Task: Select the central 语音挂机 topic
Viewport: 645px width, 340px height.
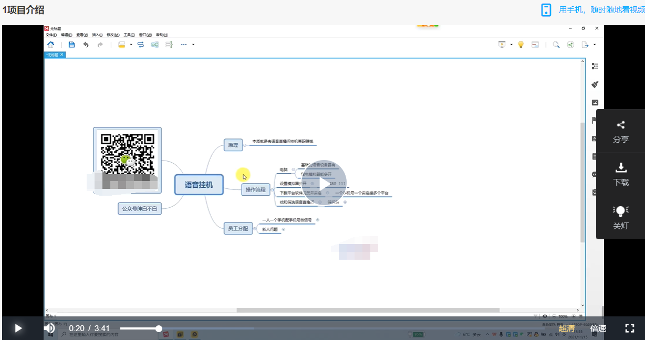Action: (x=199, y=185)
